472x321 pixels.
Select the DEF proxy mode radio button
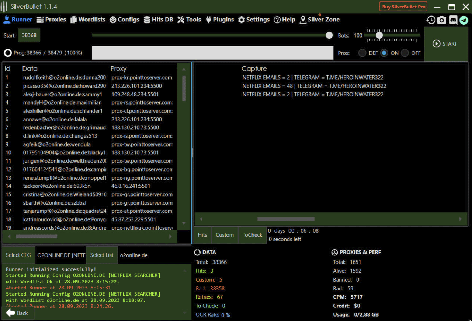[362, 53]
